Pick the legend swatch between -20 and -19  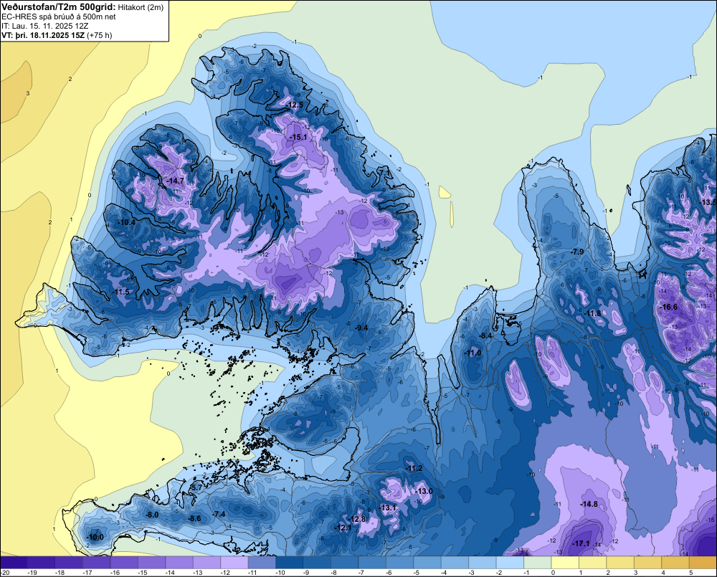pyautogui.click(x=14, y=563)
